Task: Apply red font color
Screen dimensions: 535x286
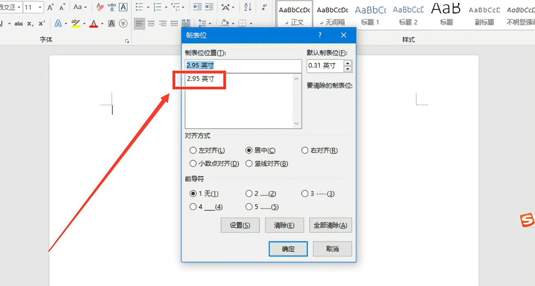Action: click(94, 23)
